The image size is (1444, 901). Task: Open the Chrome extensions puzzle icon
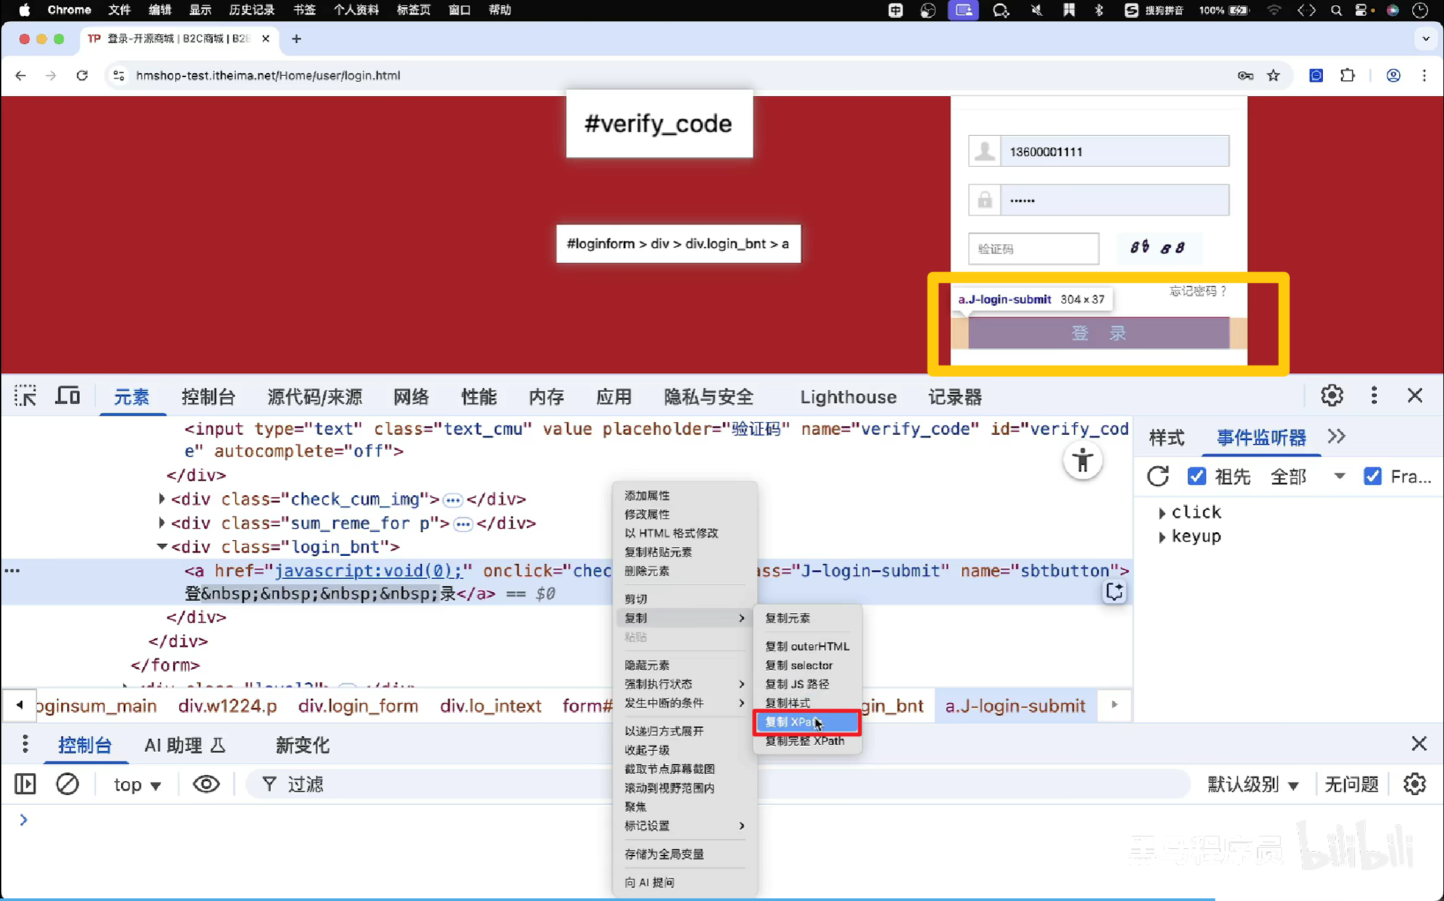pos(1348,75)
